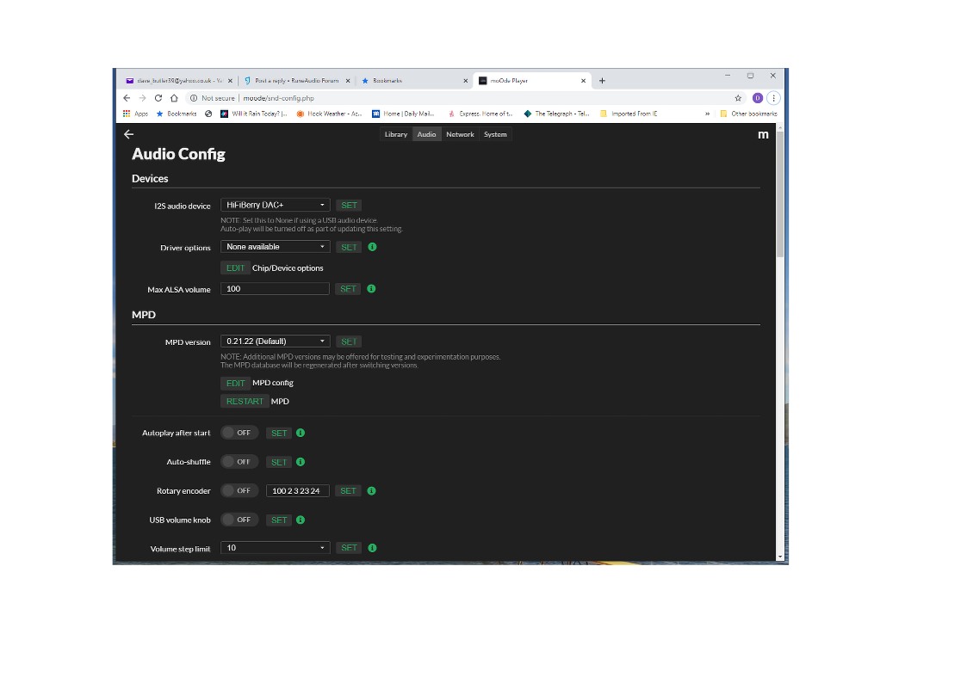The width and height of the screenshot is (967, 683).
Task: Open the Apps shortcut in bookmarks bar
Action: [x=136, y=114]
